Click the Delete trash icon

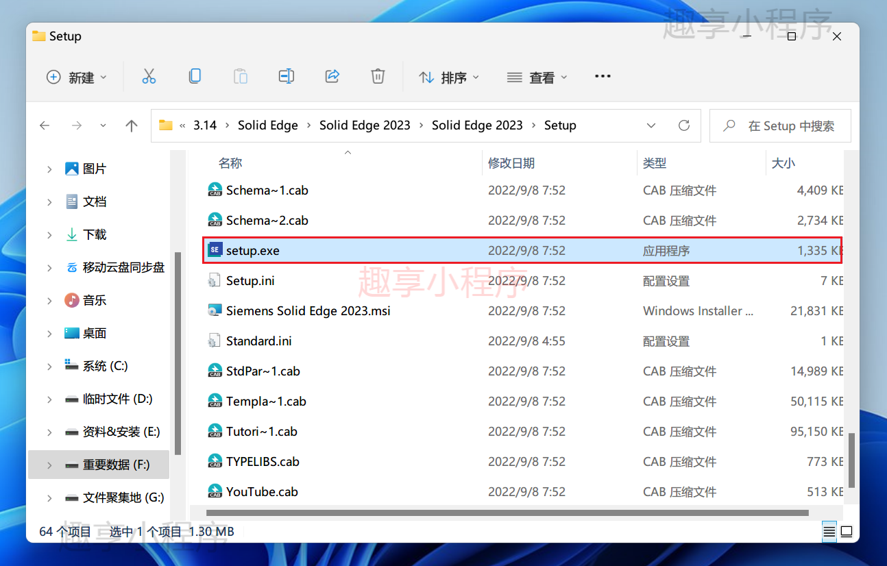click(378, 77)
